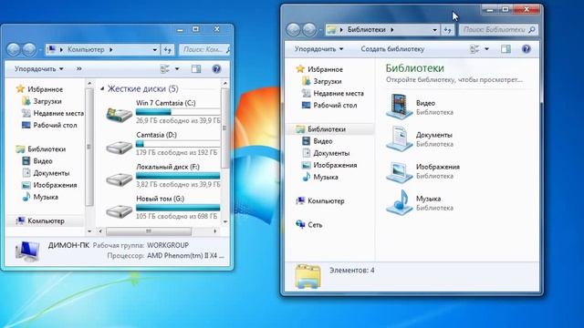Image resolution: width=584 pixels, height=328 pixels.
Task: Click Поиск field in Библиотеки window
Action: [x=499, y=30]
